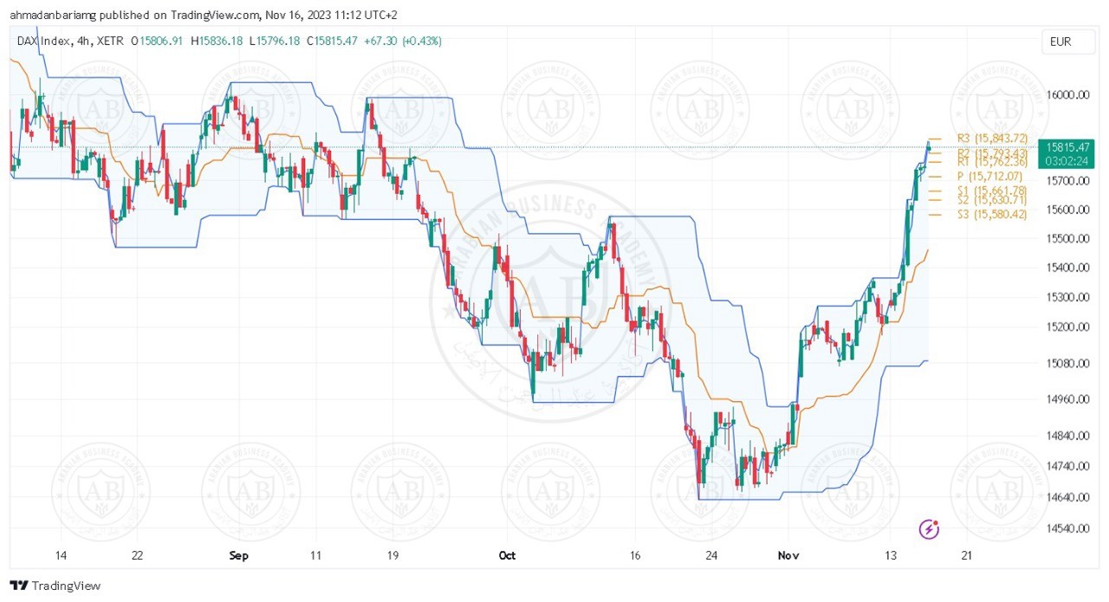Select the S3 pivot level label
1109x602 pixels.
(x=991, y=214)
